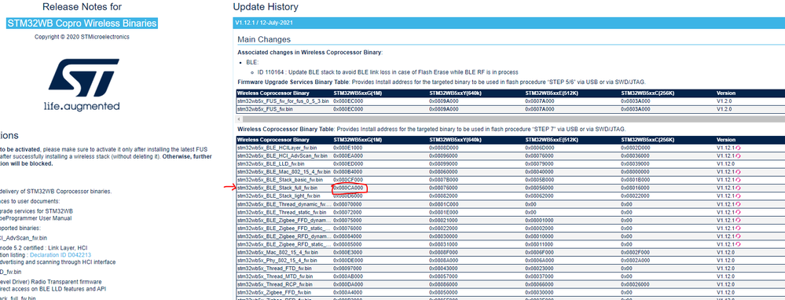Click the 0x080E3000 address for Mac_802_15_4
785x300 pixels.
click(348, 253)
